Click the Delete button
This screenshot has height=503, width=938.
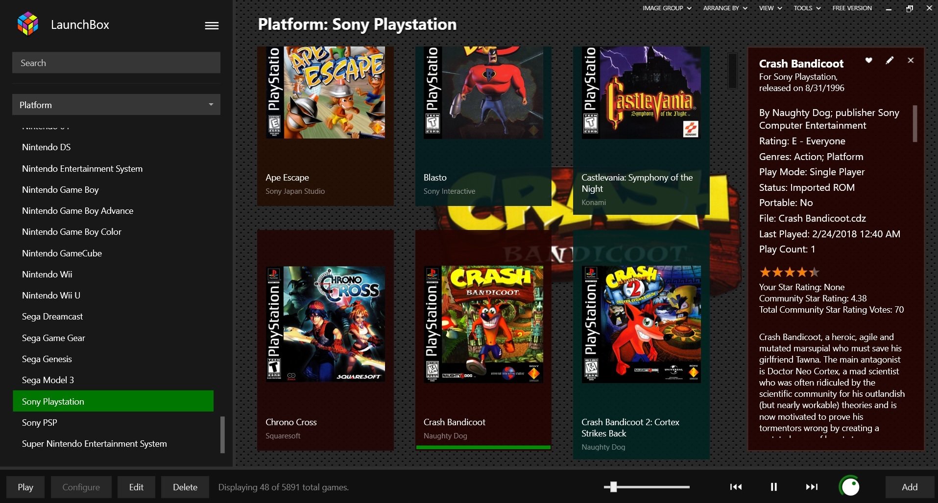tap(185, 487)
